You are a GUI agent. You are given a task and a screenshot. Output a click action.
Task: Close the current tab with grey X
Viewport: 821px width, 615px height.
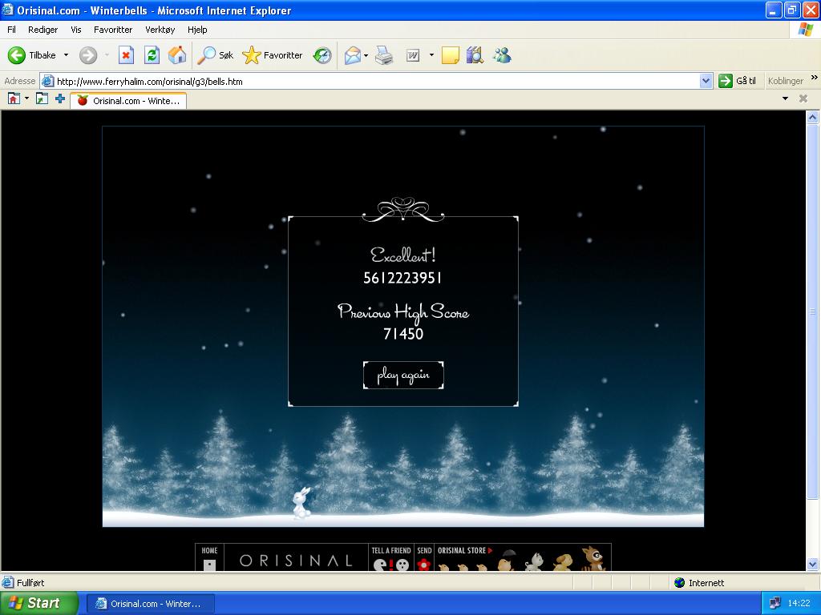803,98
